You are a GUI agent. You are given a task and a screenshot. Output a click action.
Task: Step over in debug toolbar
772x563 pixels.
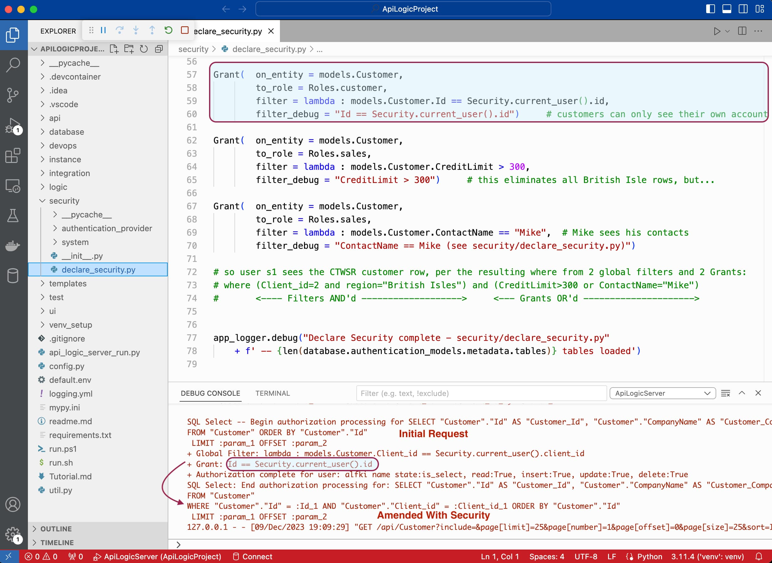pos(119,30)
